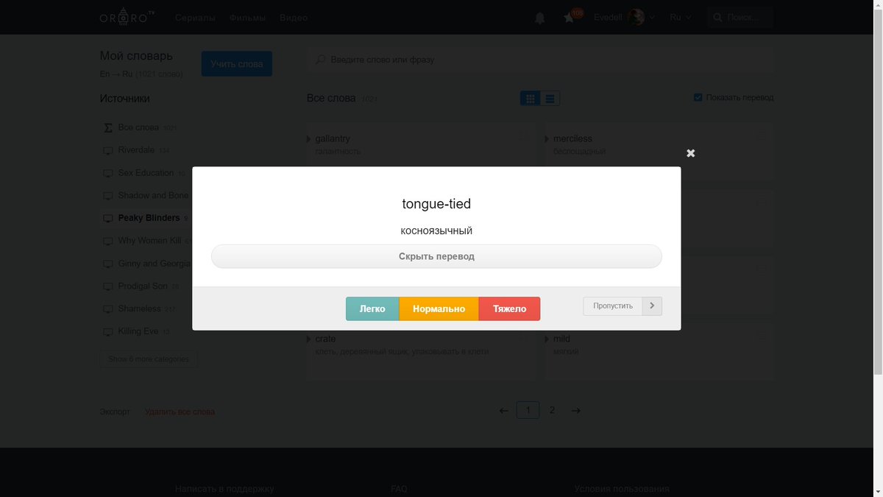Close the word card dialog
The width and height of the screenshot is (883, 497).
pos(690,153)
